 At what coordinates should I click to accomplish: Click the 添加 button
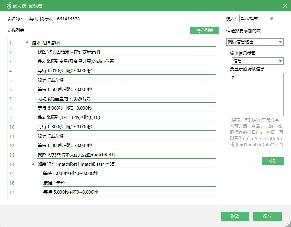coord(273,161)
